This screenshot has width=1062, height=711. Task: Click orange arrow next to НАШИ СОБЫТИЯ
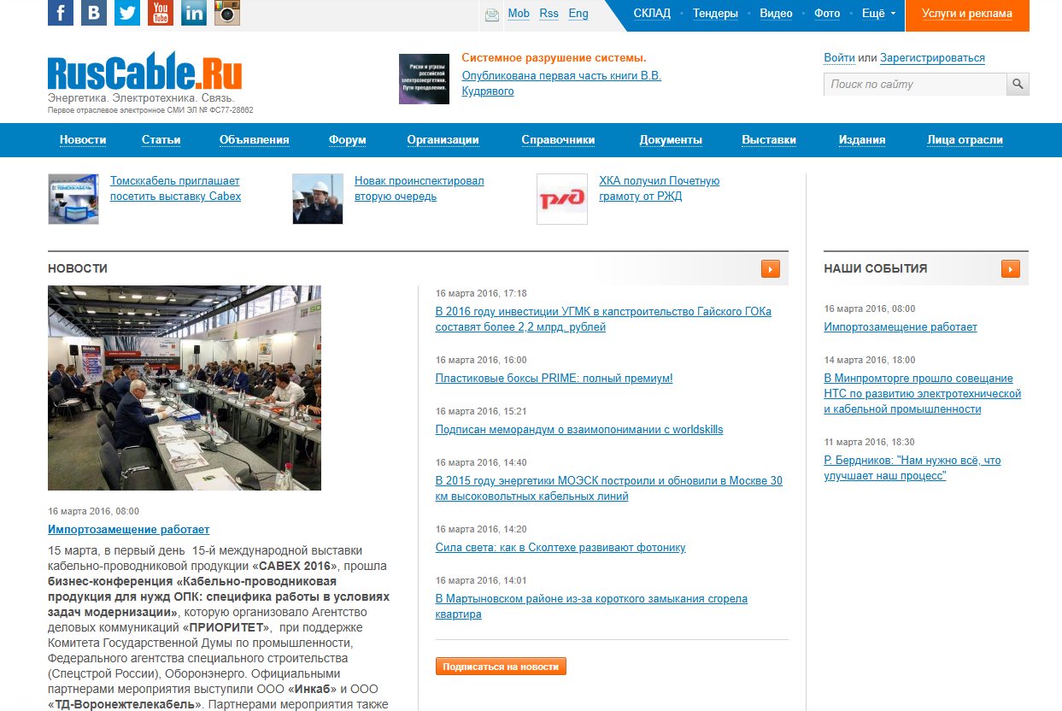click(1010, 269)
